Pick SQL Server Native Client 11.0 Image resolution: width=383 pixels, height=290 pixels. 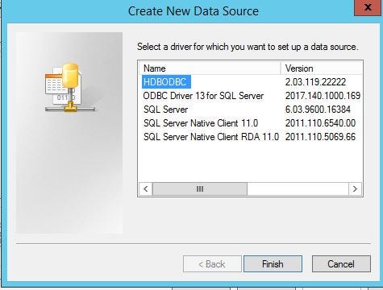click(x=201, y=123)
